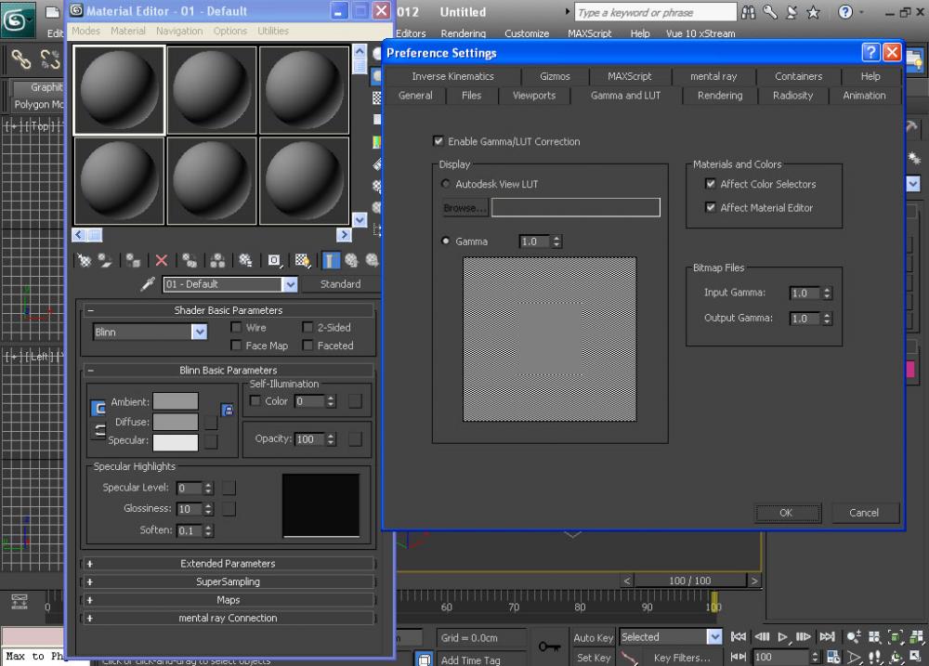Click the Material ID Channel icon
929x666 pixels.
[x=275, y=261]
